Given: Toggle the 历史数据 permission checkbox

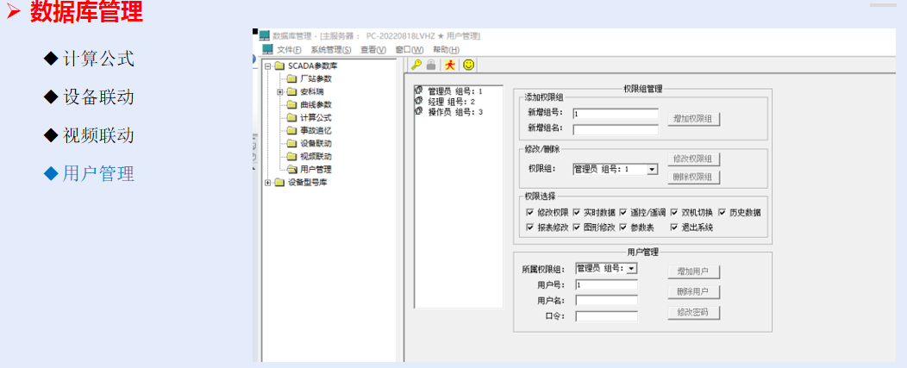Looking at the screenshot, I should (x=722, y=212).
